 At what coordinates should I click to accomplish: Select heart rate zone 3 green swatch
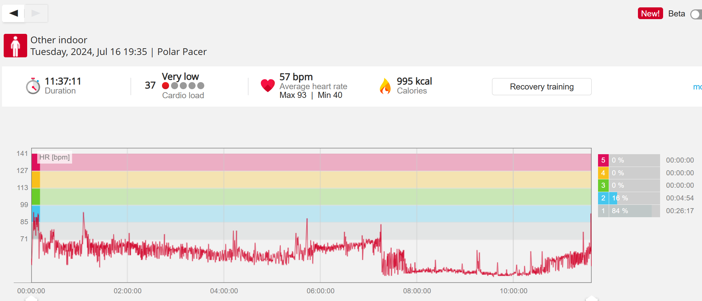coord(603,185)
